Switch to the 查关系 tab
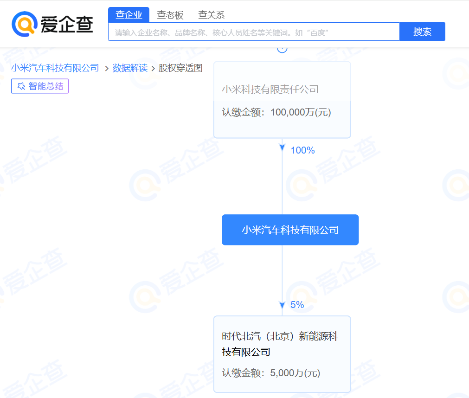 click(x=211, y=15)
